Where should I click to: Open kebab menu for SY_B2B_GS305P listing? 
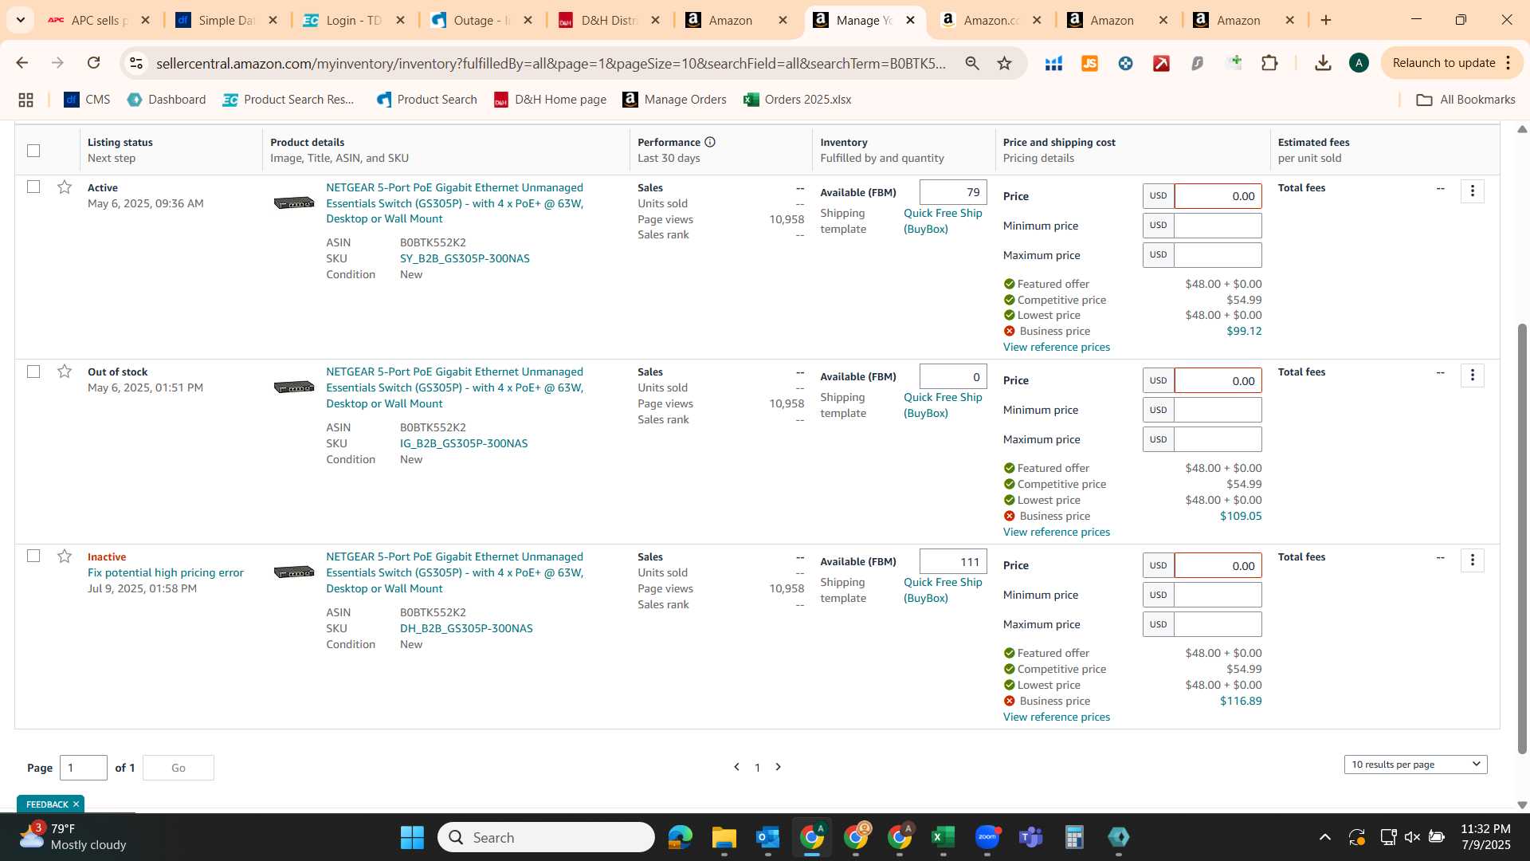tap(1472, 191)
